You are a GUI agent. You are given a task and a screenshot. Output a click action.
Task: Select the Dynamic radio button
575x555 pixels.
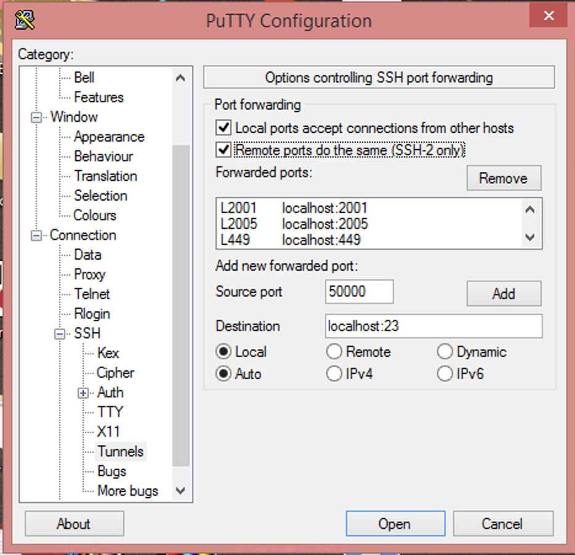pyautogui.click(x=445, y=351)
